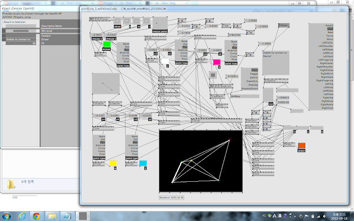Select 'RightFoot' in the skeleton joint list
This screenshot has width=354, height=221.
click(x=327, y=108)
